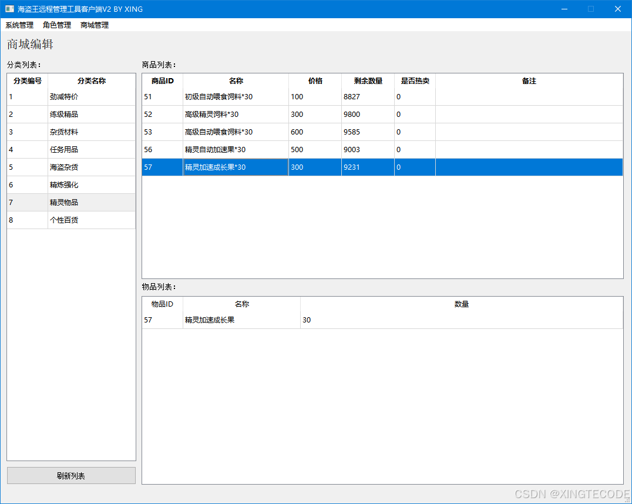Screen dimensions: 632x504
Task: Click 备注 column header
Action: pyautogui.click(x=529, y=81)
